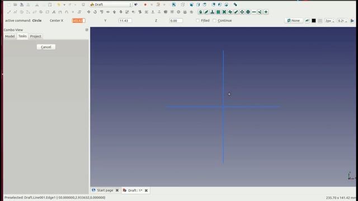
Task: Click the None working plane button
Action: click(x=294, y=21)
